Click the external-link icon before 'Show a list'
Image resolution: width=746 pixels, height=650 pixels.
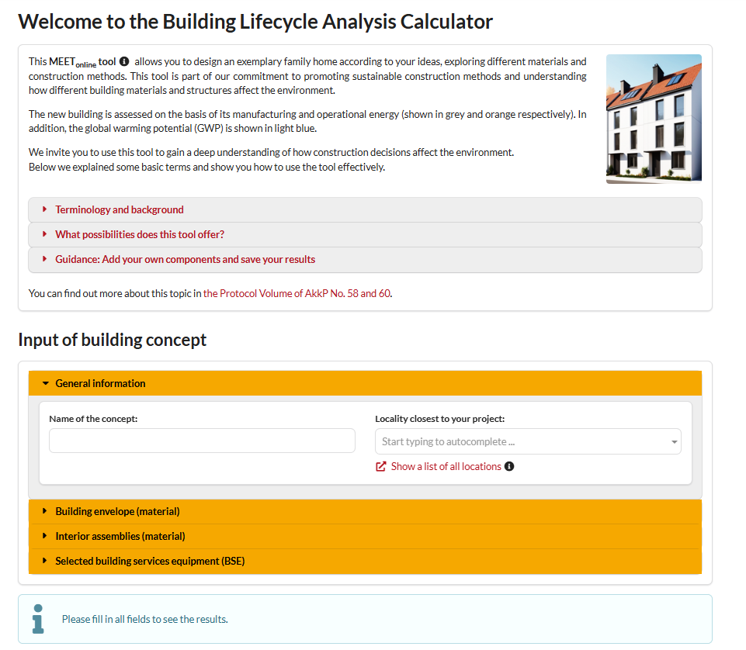coord(381,466)
